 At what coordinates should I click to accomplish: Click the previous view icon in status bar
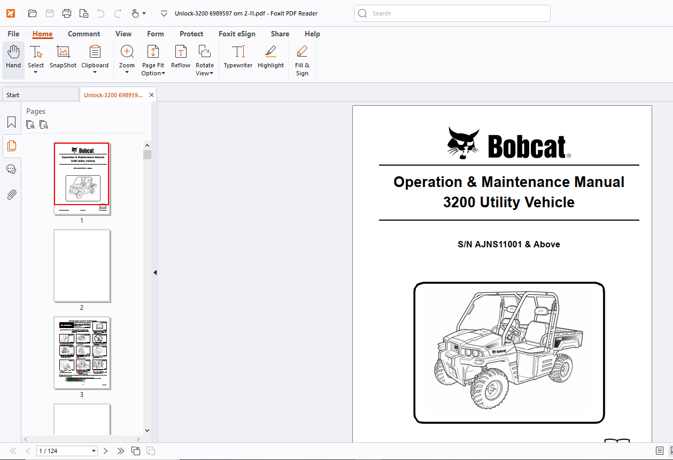[x=136, y=451]
